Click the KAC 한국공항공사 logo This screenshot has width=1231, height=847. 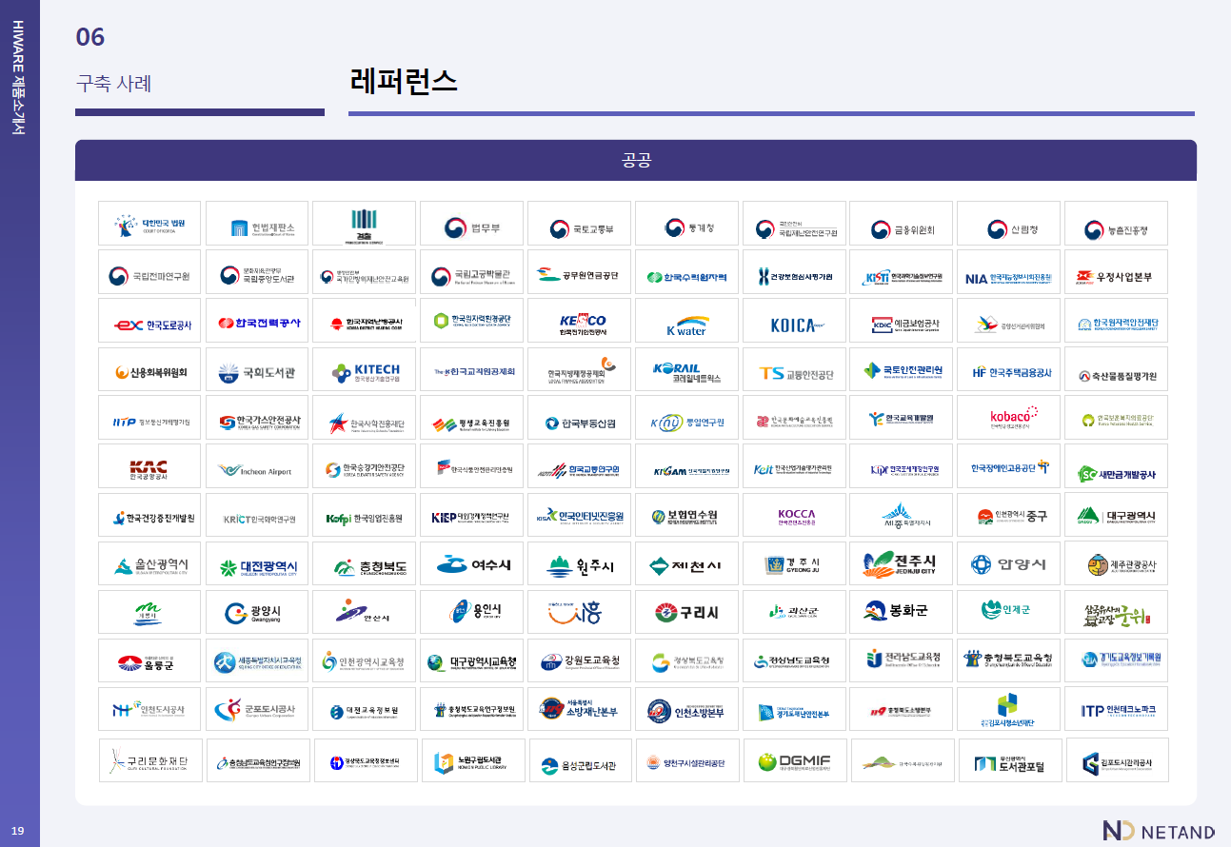pos(149,467)
